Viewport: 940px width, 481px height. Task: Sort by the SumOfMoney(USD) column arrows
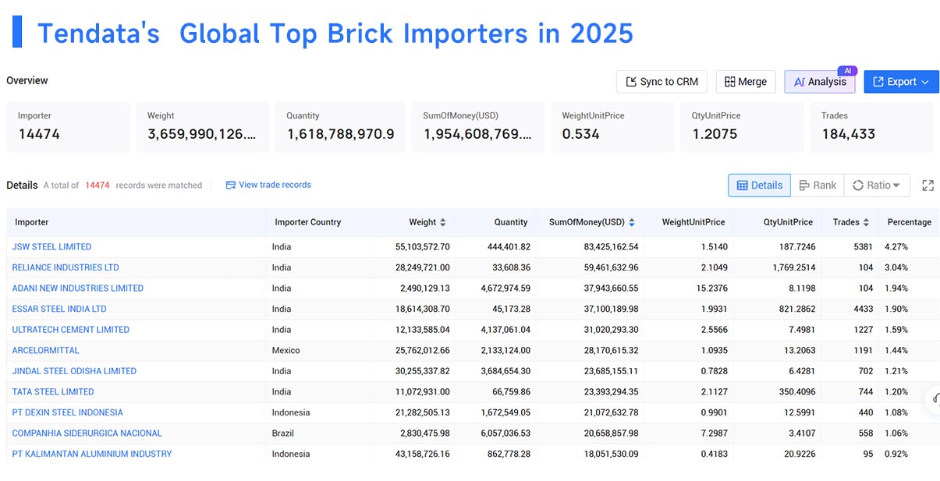coord(631,222)
